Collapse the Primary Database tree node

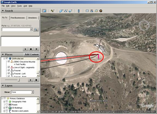coord(2,99)
